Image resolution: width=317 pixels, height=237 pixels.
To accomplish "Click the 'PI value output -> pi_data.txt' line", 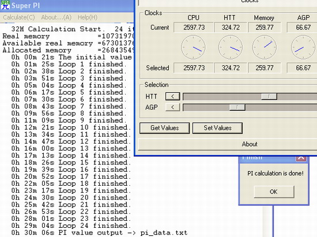I will click(x=99, y=233).
